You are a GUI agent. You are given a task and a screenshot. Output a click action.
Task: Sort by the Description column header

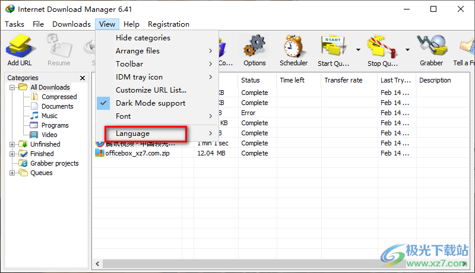coord(442,80)
